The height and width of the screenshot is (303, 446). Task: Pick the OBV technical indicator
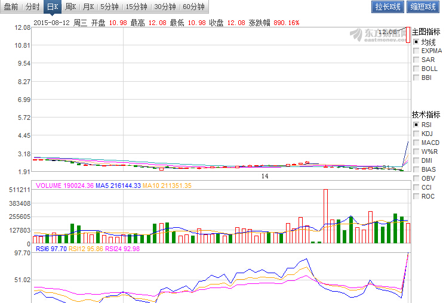(416, 179)
